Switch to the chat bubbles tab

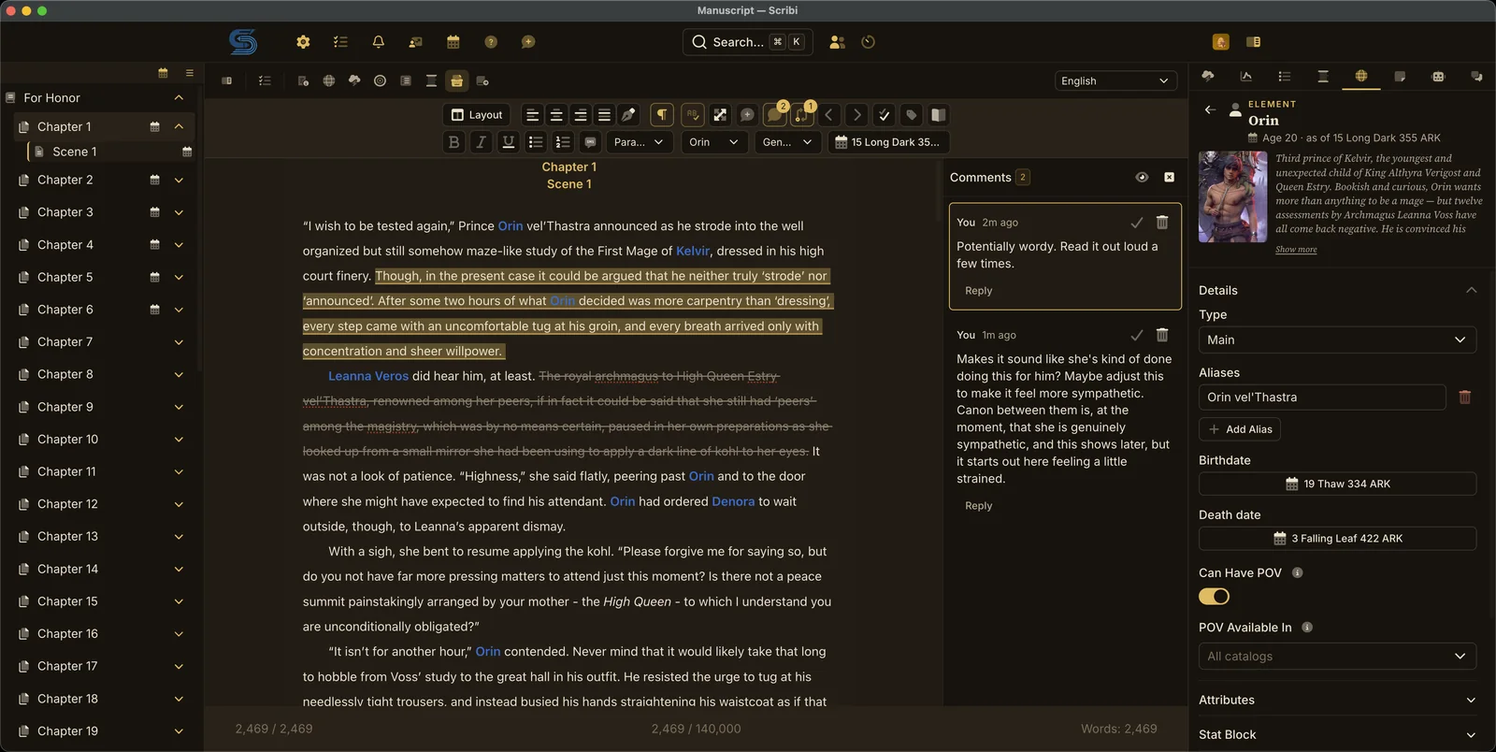(x=1476, y=77)
